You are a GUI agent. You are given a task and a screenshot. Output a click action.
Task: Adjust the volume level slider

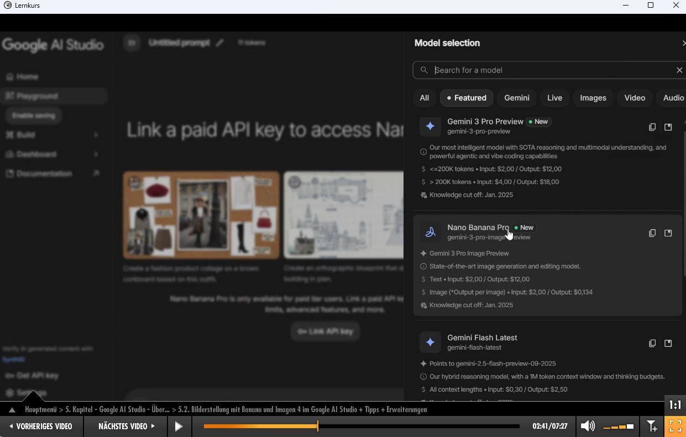pos(619,427)
